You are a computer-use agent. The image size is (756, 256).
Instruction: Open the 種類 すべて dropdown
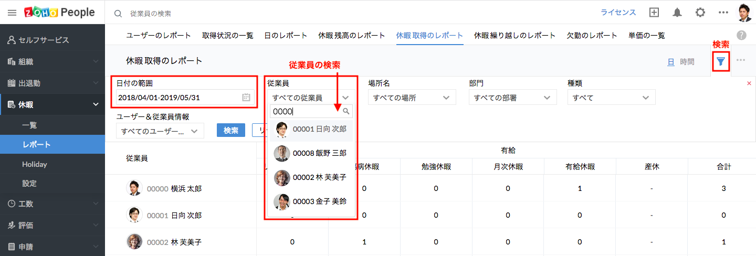pos(611,98)
